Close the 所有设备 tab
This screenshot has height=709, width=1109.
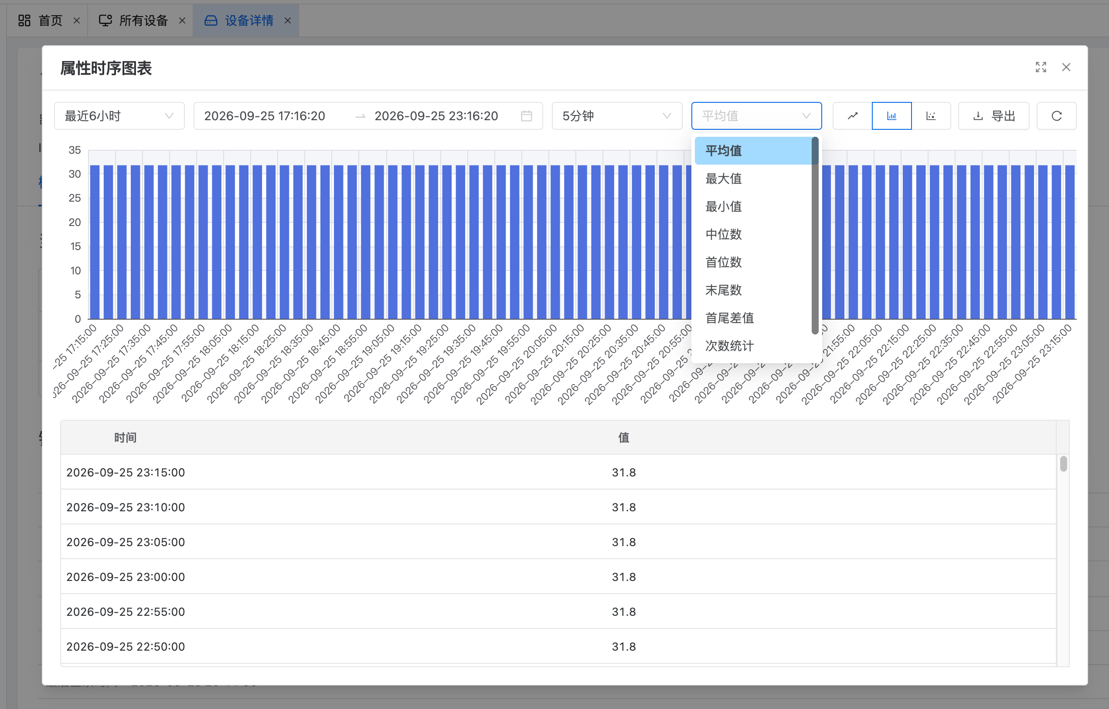tap(182, 21)
